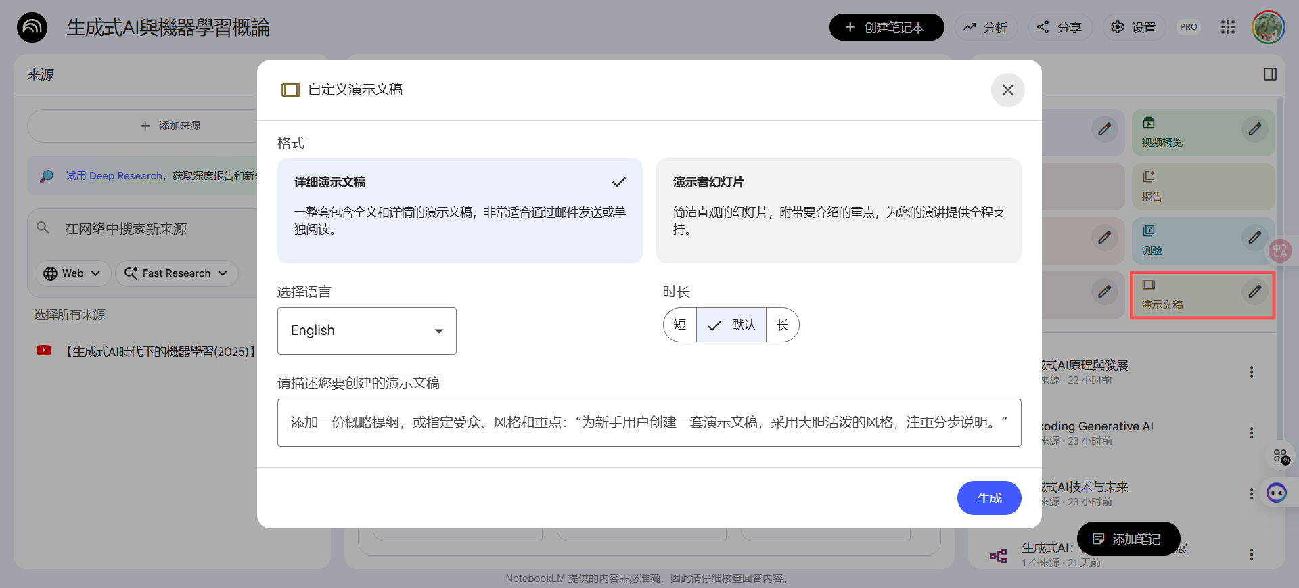Open the account avatar menu

1268,27
